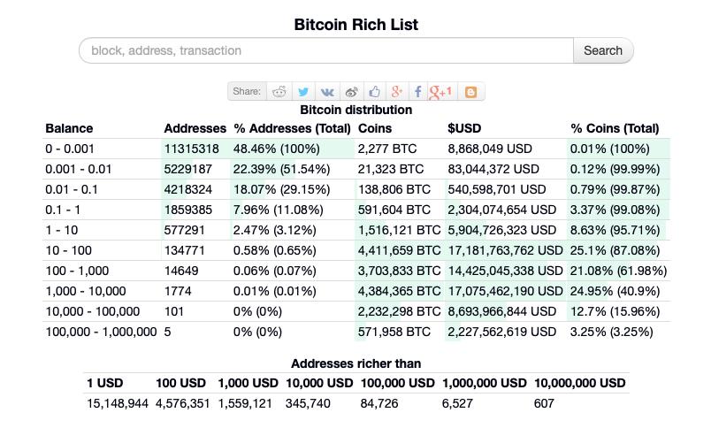Focus the block, address, transaction search field
This screenshot has height=428, width=711.
point(326,50)
